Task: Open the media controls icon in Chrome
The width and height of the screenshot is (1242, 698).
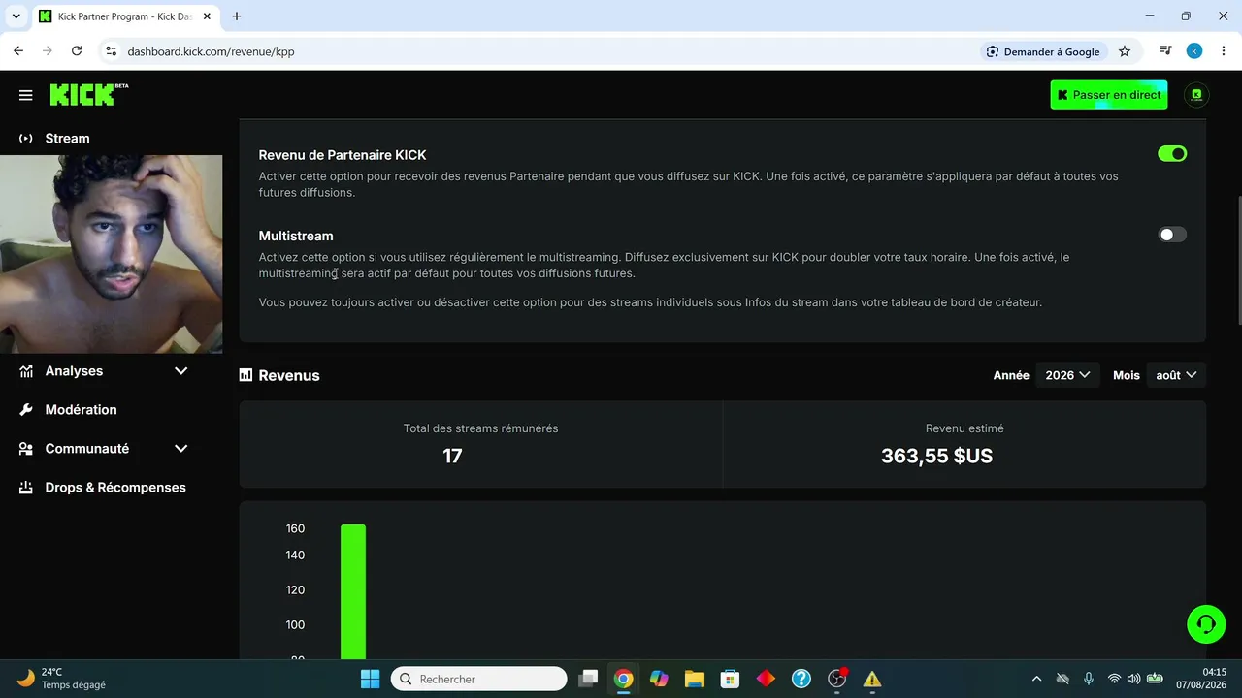Action: click(x=1165, y=51)
